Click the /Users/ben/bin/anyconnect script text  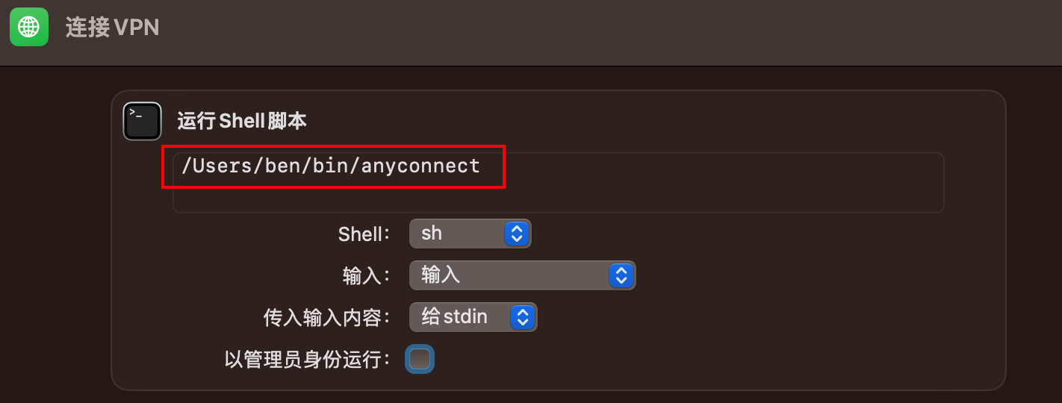(x=331, y=166)
